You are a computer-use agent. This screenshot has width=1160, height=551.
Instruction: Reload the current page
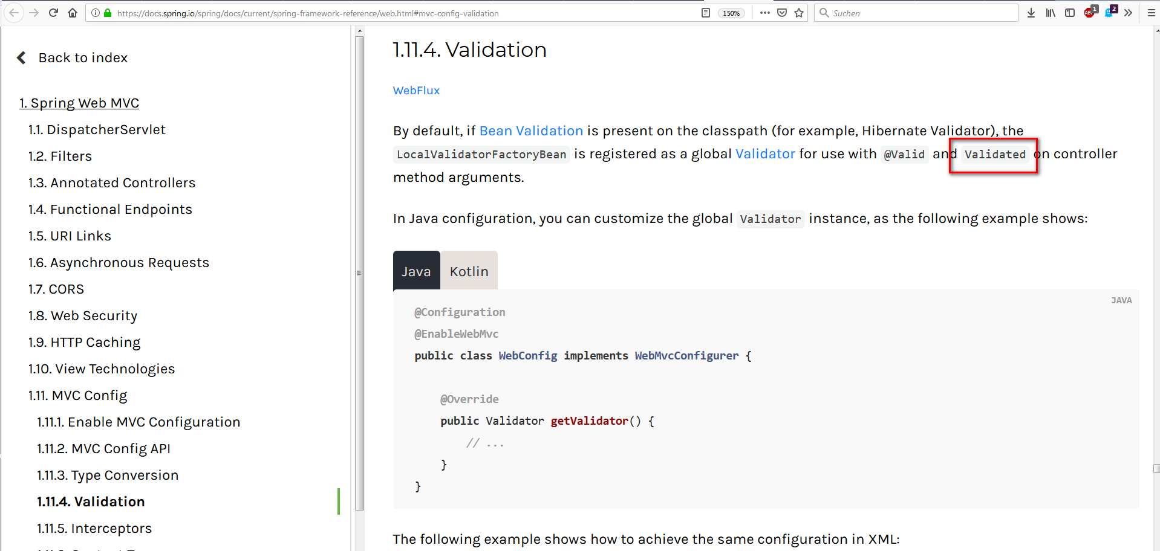(x=53, y=13)
